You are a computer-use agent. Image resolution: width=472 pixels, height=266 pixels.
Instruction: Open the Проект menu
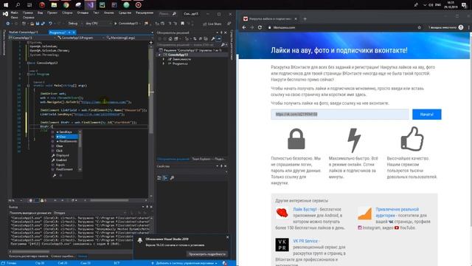52,13
